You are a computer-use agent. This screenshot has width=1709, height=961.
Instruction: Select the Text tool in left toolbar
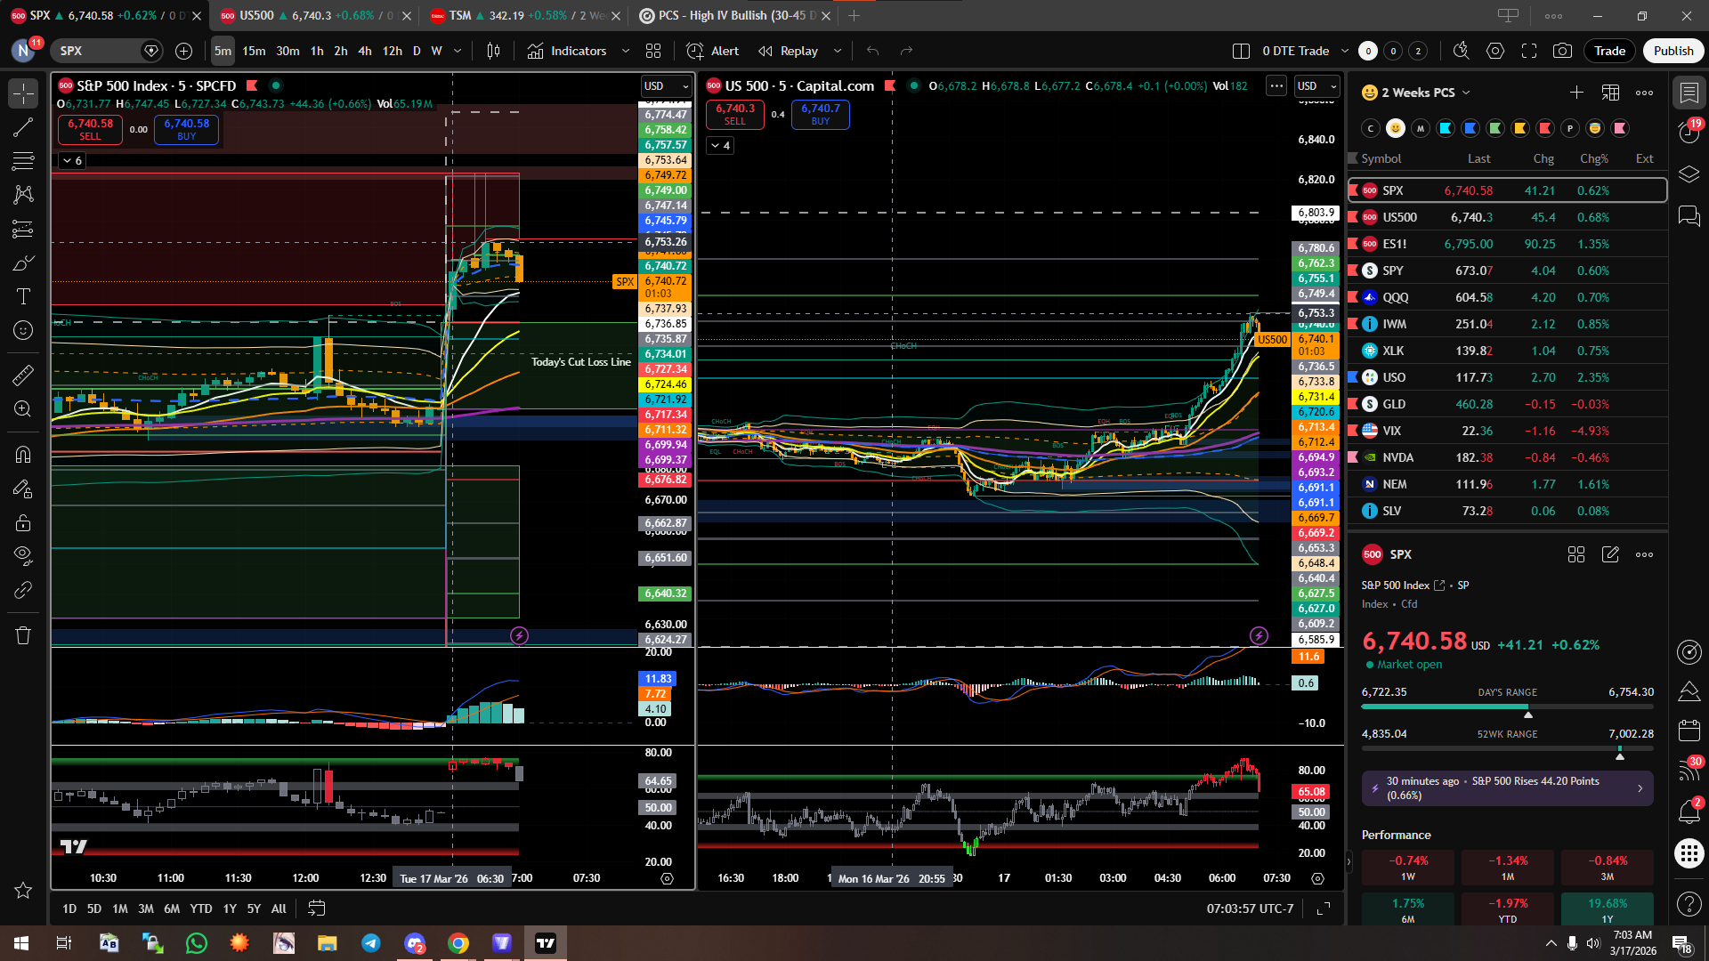point(23,296)
